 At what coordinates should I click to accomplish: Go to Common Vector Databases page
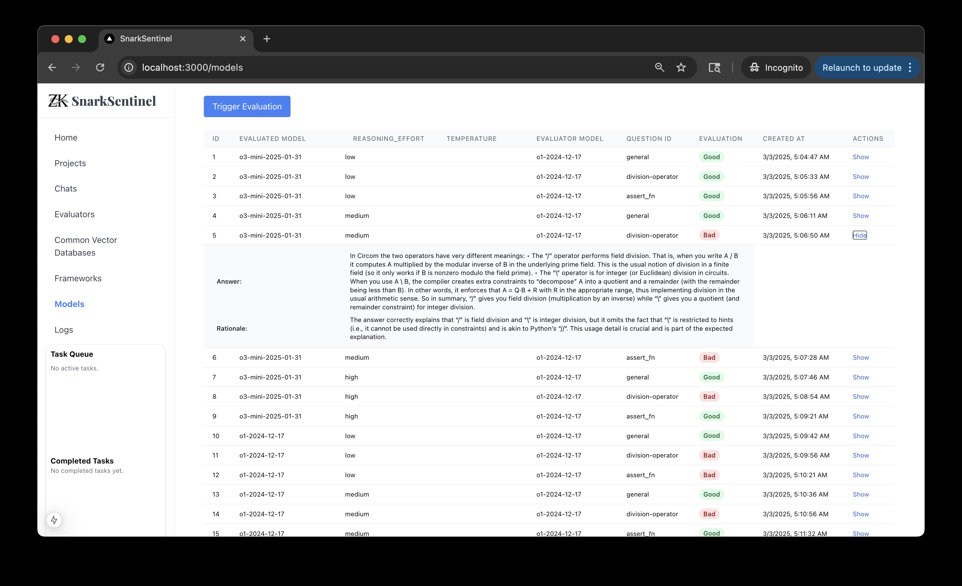(86, 246)
